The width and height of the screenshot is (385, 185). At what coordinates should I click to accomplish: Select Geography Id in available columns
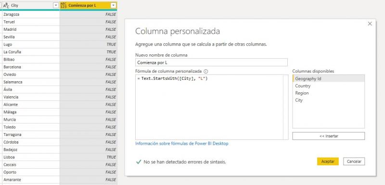[x=329, y=79]
